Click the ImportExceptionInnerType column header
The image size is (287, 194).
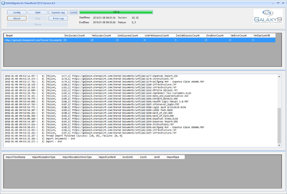[x=79, y=157]
